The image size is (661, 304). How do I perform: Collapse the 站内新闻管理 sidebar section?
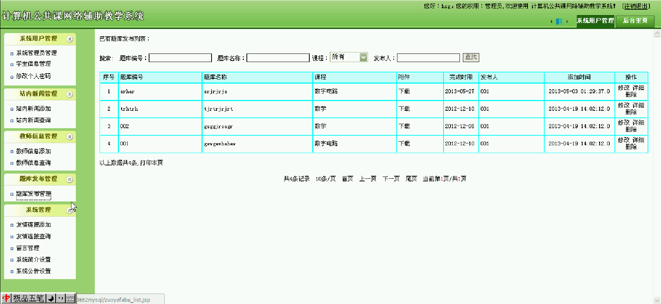[70, 94]
